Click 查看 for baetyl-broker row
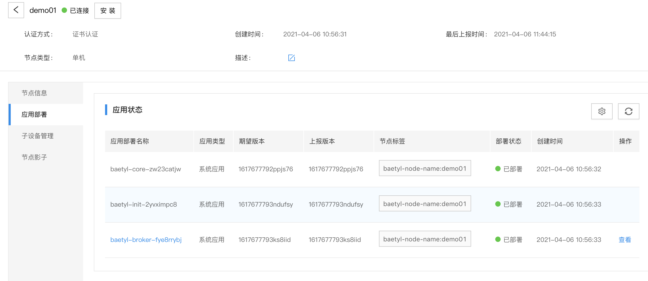Image resolution: width=648 pixels, height=281 pixels. coord(625,240)
